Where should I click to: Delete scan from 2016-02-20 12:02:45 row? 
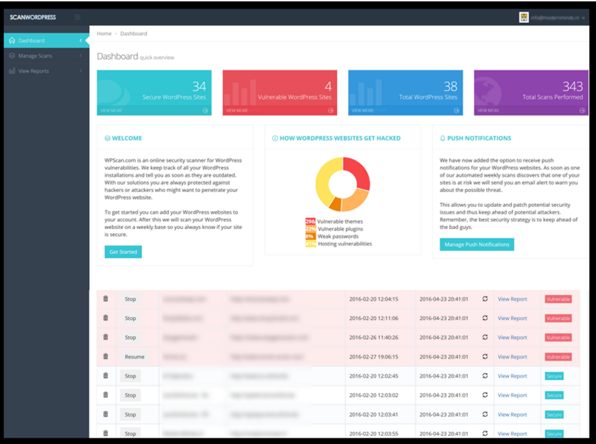(106, 375)
